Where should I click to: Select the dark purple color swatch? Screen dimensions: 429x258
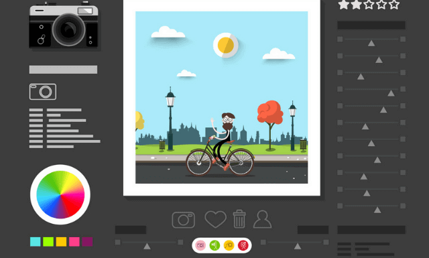tap(87, 242)
